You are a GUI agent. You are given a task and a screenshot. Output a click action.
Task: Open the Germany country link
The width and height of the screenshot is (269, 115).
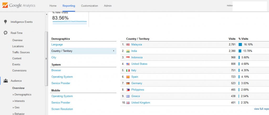(137, 83)
